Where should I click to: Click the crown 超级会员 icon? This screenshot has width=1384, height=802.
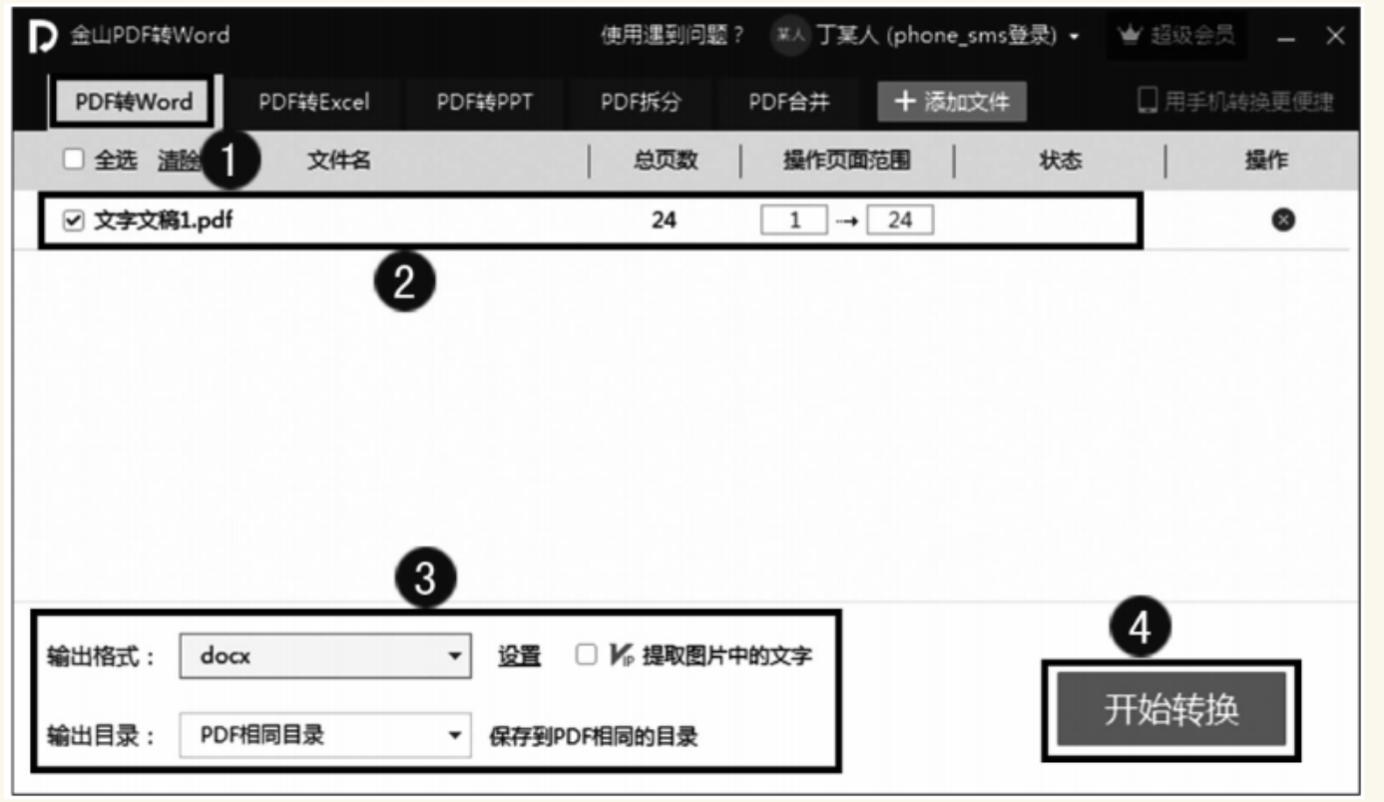(1130, 36)
